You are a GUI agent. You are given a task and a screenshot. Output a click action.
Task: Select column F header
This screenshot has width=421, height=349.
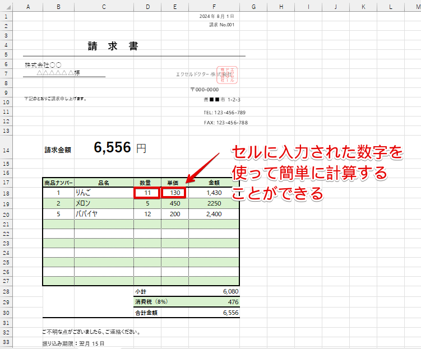click(214, 7)
